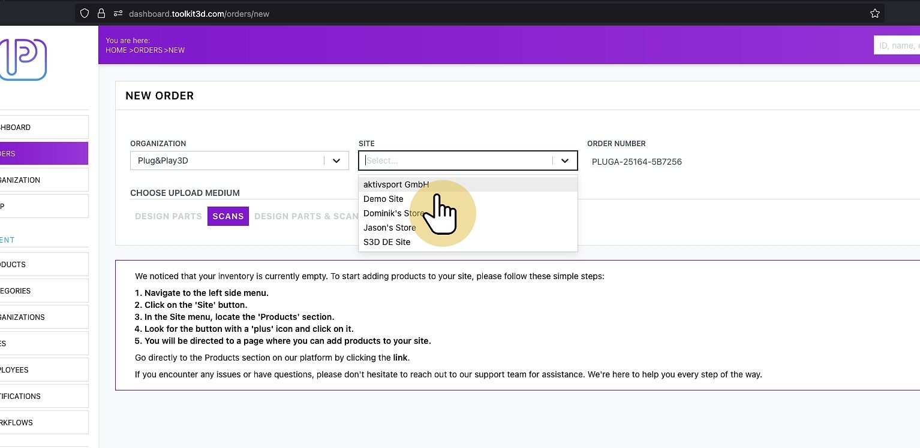Click HOME in the breadcrumb

116,50
